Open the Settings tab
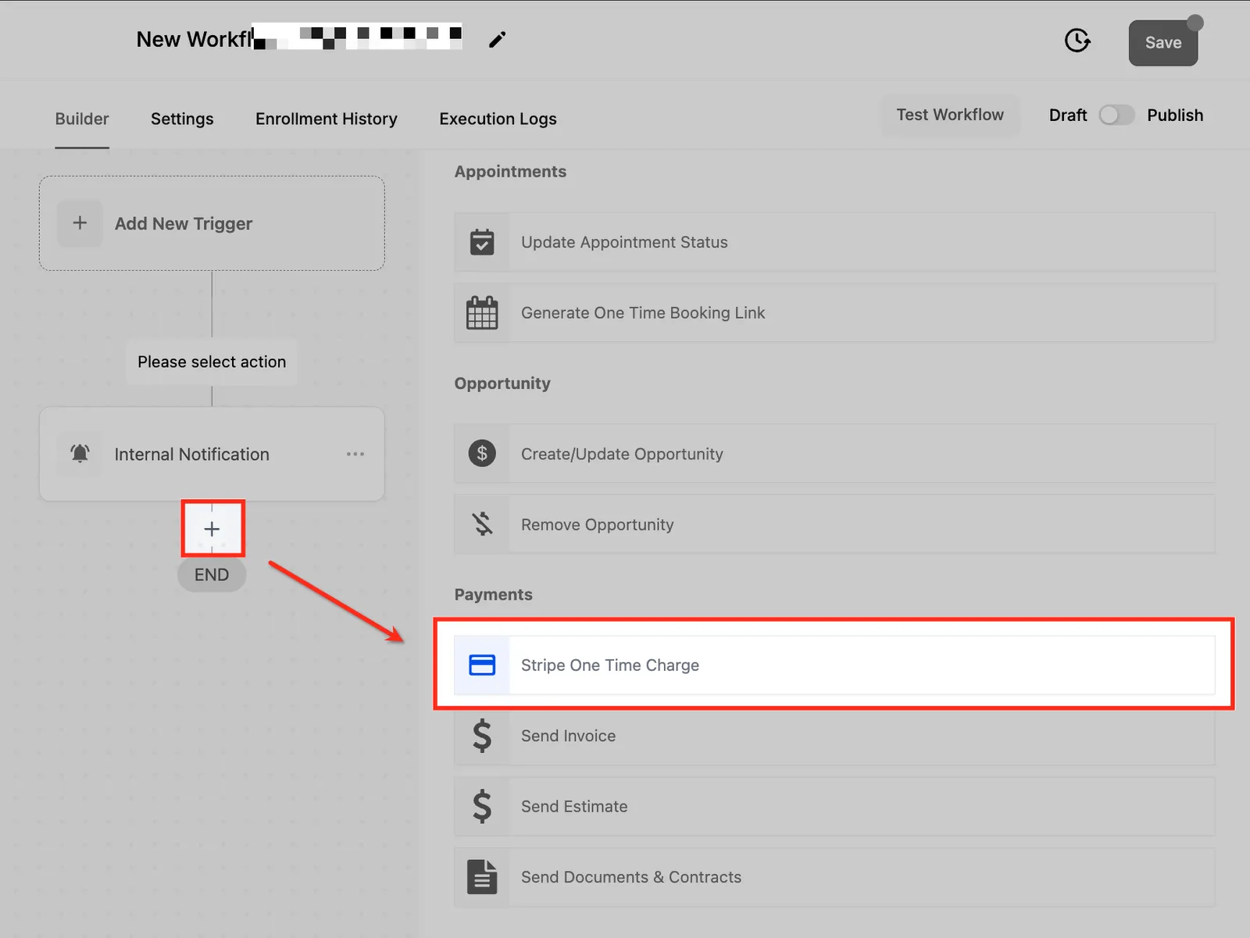The image size is (1250, 938). coord(182,119)
